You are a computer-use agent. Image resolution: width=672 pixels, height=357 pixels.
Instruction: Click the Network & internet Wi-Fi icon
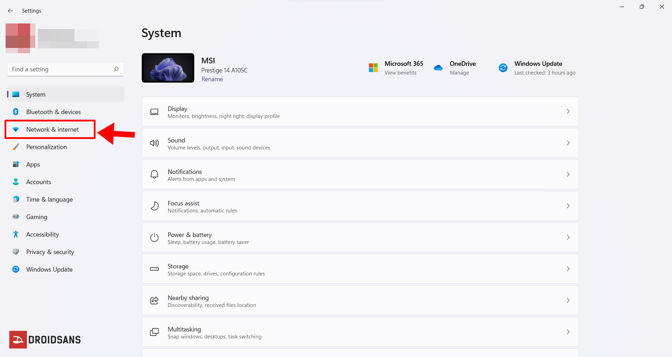pos(16,129)
